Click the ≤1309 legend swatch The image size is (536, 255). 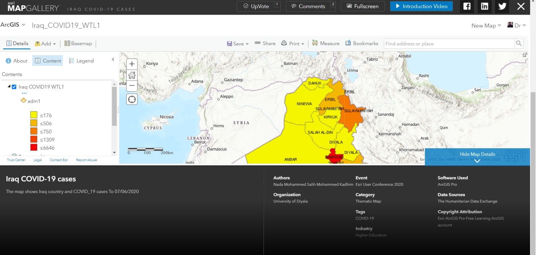[x=34, y=139]
